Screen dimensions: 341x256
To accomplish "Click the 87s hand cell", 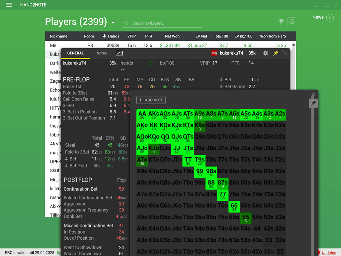I will [x=223, y=184].
